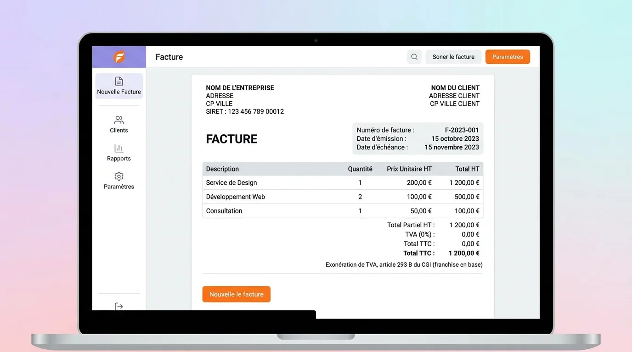
Task: Click the Consultation invoice row
Action: [224, 210]
